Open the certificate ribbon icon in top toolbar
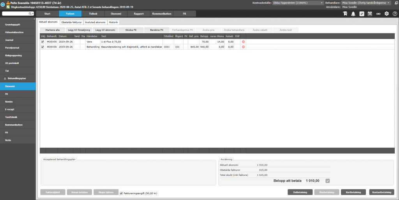399x200 pixels. pyautogui.click(x=345, y=14)
